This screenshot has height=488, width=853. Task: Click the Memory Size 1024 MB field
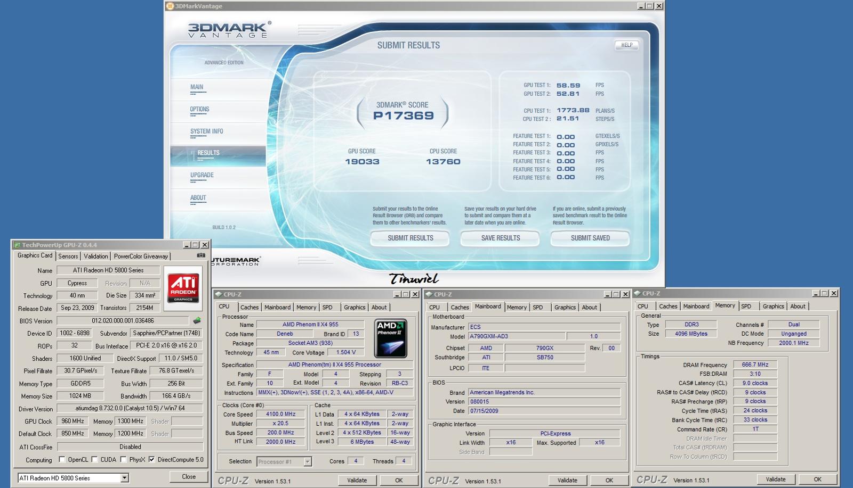point(80,396)
